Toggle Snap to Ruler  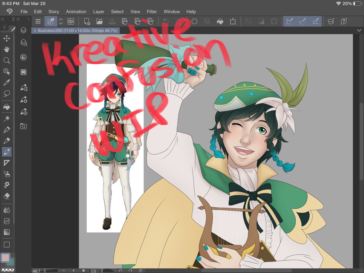tap(290, 21)
